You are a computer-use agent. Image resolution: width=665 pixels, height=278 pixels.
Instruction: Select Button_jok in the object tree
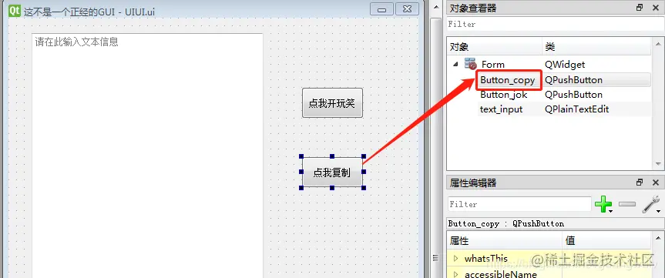(x=504, y=95)
